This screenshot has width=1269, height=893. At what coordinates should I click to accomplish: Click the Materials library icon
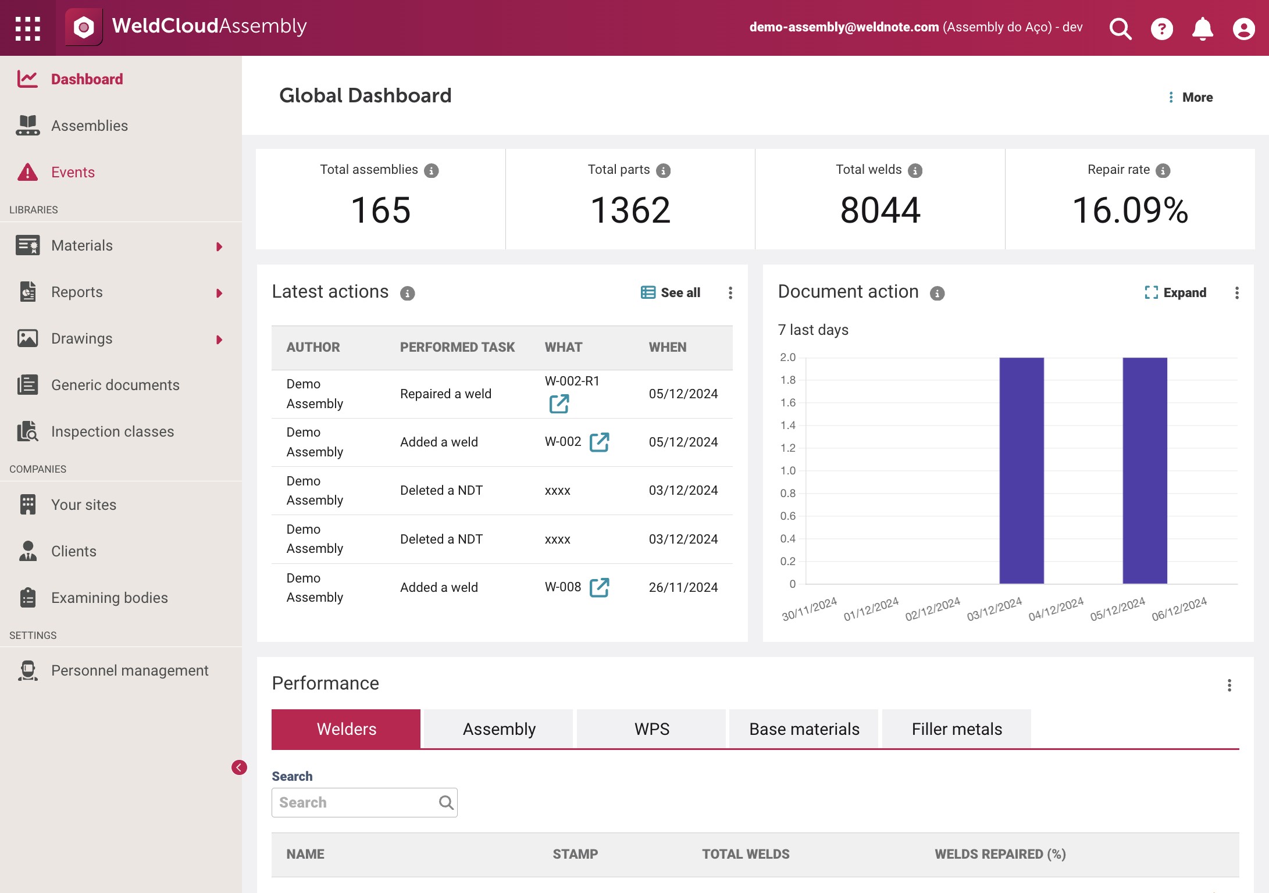point(27,245)
